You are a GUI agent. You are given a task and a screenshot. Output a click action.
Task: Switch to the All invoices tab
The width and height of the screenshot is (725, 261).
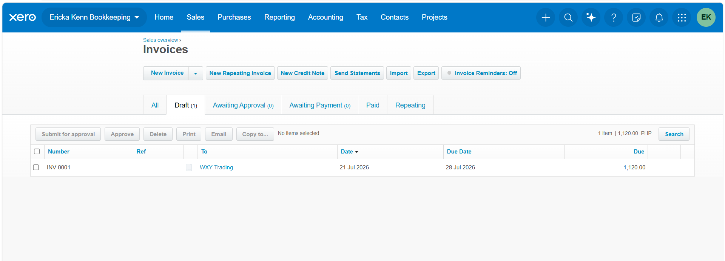[155, 105]
